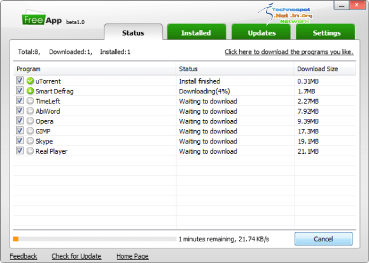Toggle the TimeLeft checkbox
Image resolution: width=369 pixels, height=263 pixels.
point(20,100)
